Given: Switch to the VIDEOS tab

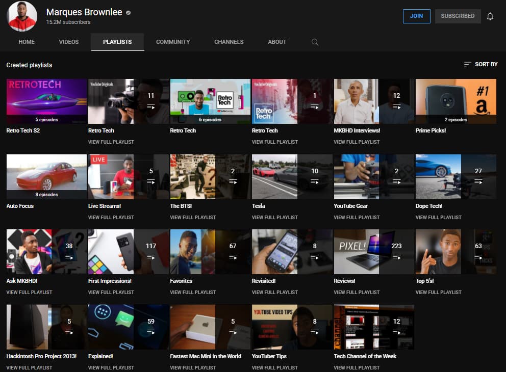Looking at the screenshot, I should 68,42.
